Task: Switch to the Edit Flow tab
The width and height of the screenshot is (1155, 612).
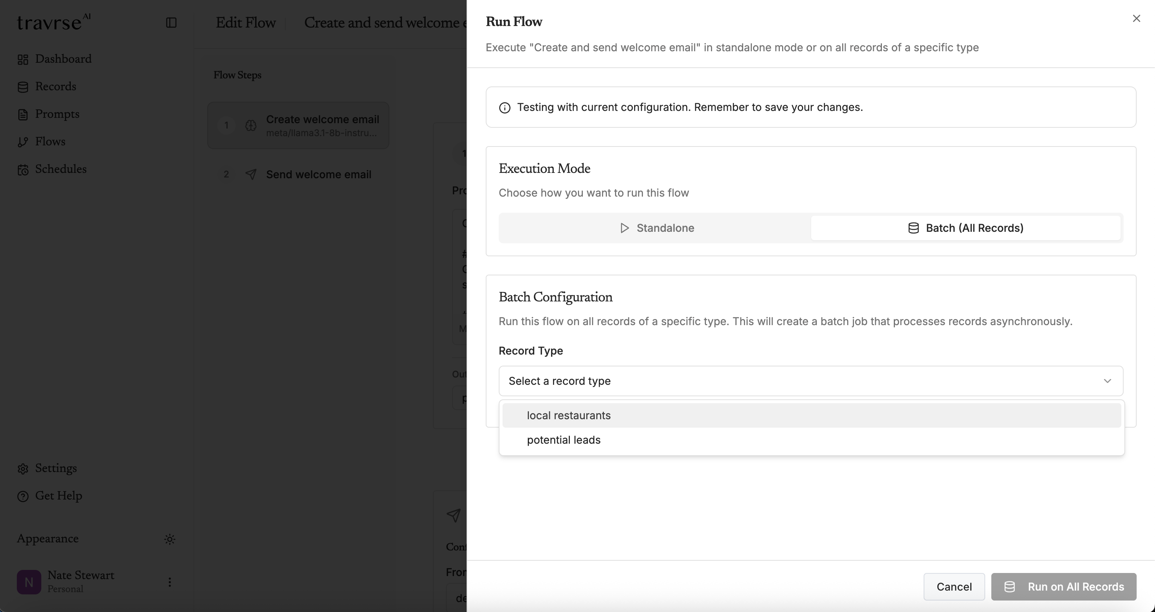Action: [245, 23]
